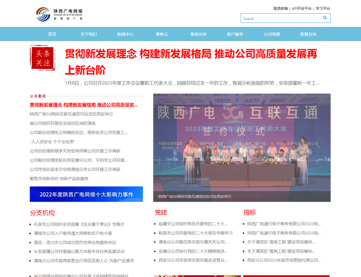
Task: Open the 秦岭云 navigation tab
Action: pos(162,34)
